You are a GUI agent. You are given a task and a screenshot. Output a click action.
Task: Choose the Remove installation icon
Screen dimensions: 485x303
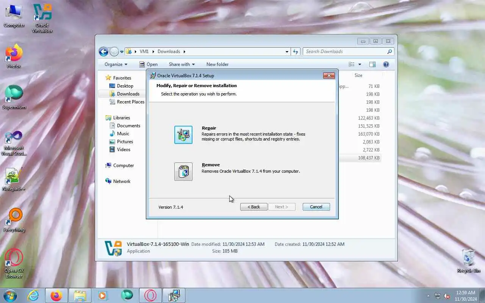pyautogui.click(x=183, y=172)
